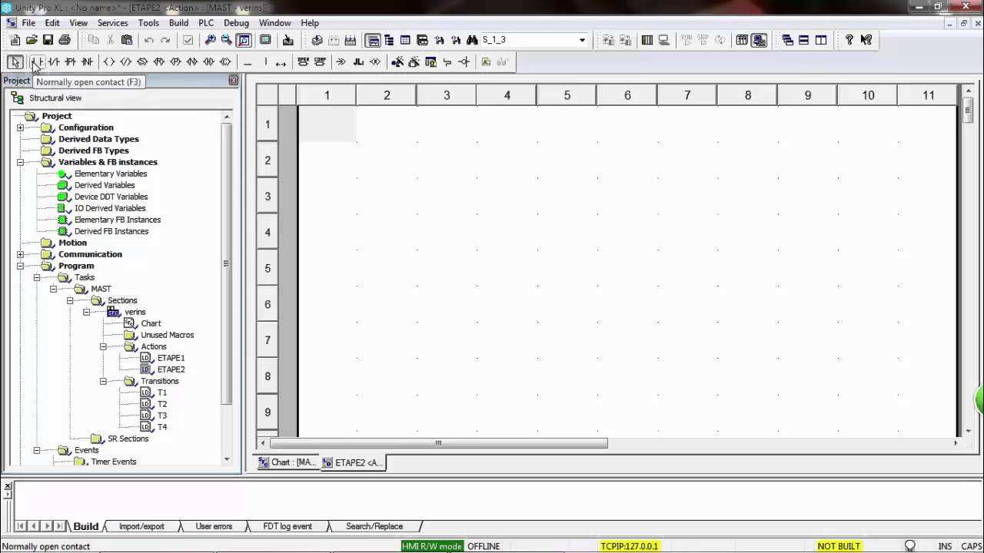984x553 pixels.
Task: Select transition T3 in the tree
Action: (162, 416)
